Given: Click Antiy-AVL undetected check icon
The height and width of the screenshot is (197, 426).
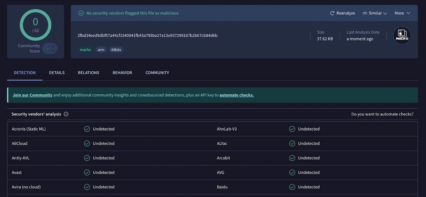Looking at the screenshot, I should click(x=87, y=158).
